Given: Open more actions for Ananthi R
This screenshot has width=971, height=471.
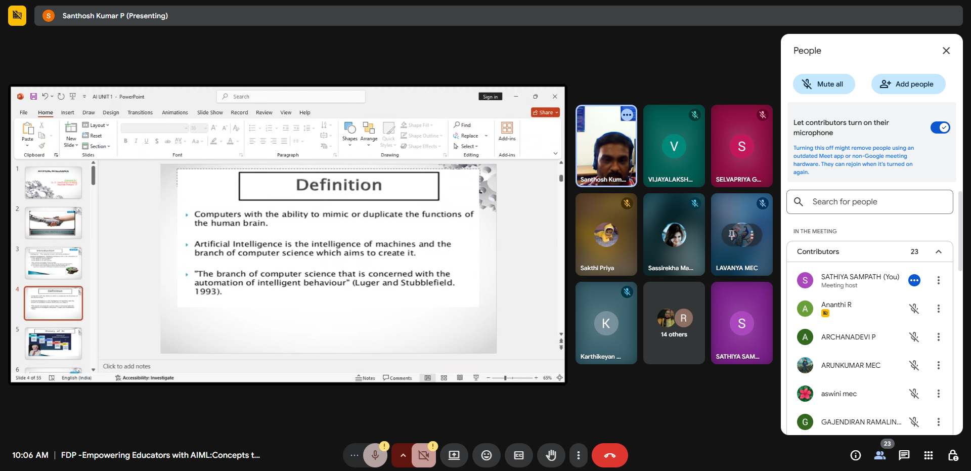Looking at the screenshot, I should point(939,309).
